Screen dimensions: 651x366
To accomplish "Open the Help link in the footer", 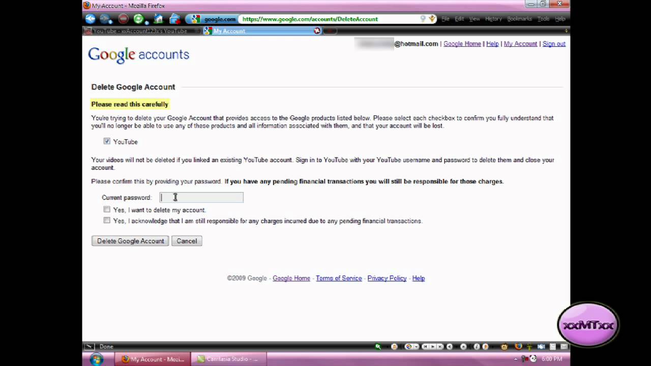I will [419, 278].
